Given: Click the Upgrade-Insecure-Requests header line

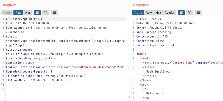Looking at the screenshot, I should coord(29,71).
